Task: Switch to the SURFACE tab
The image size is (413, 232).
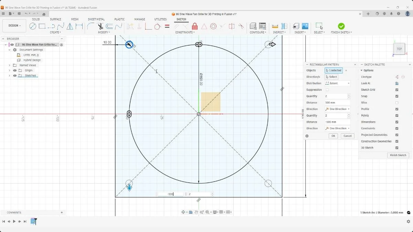Action: coord(55,19)
